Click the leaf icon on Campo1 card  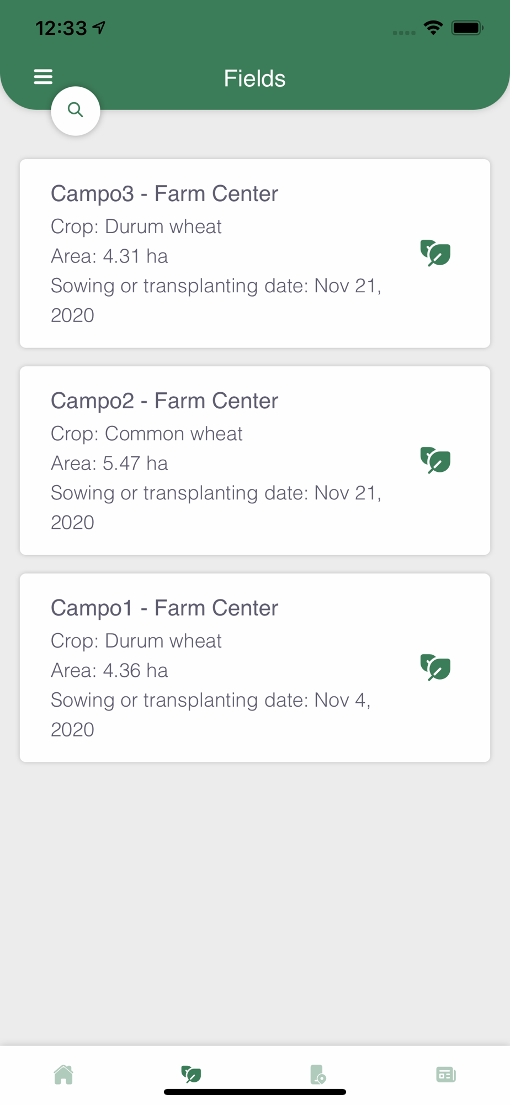point(435,667)
